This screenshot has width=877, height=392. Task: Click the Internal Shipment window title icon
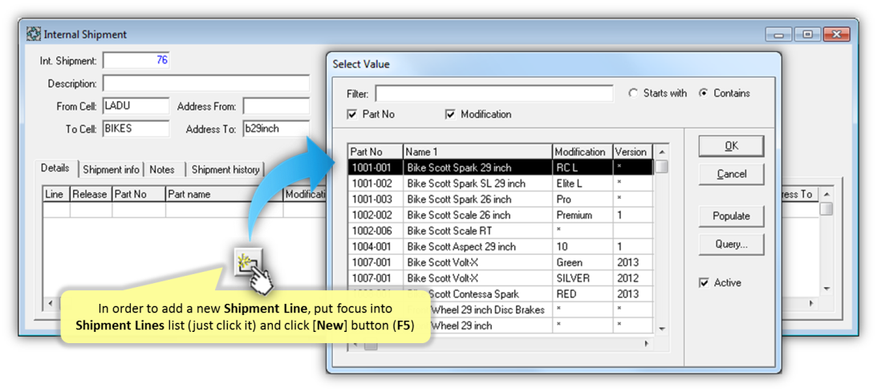tap(33, 34)
